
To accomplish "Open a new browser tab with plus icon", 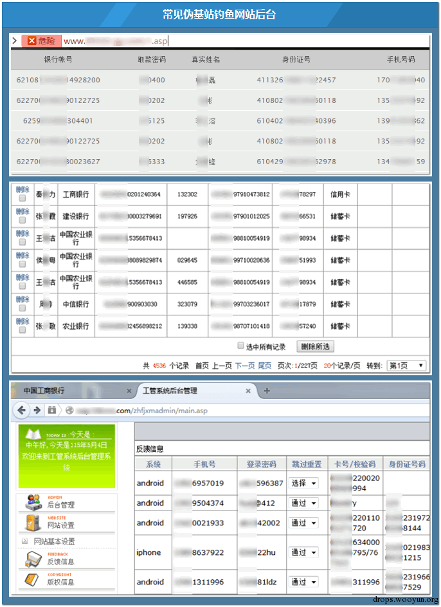I will coord(267,391).
